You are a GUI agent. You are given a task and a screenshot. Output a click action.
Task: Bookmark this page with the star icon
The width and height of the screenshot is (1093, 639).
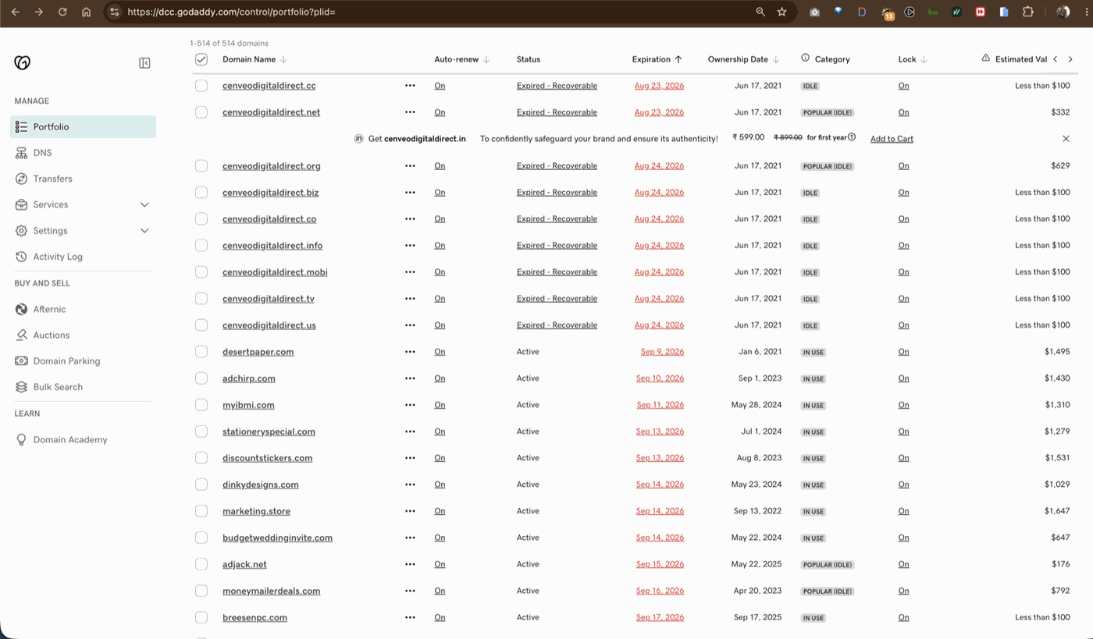tap(781, 12)
